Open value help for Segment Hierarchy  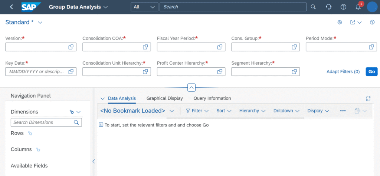coord(294,72)
